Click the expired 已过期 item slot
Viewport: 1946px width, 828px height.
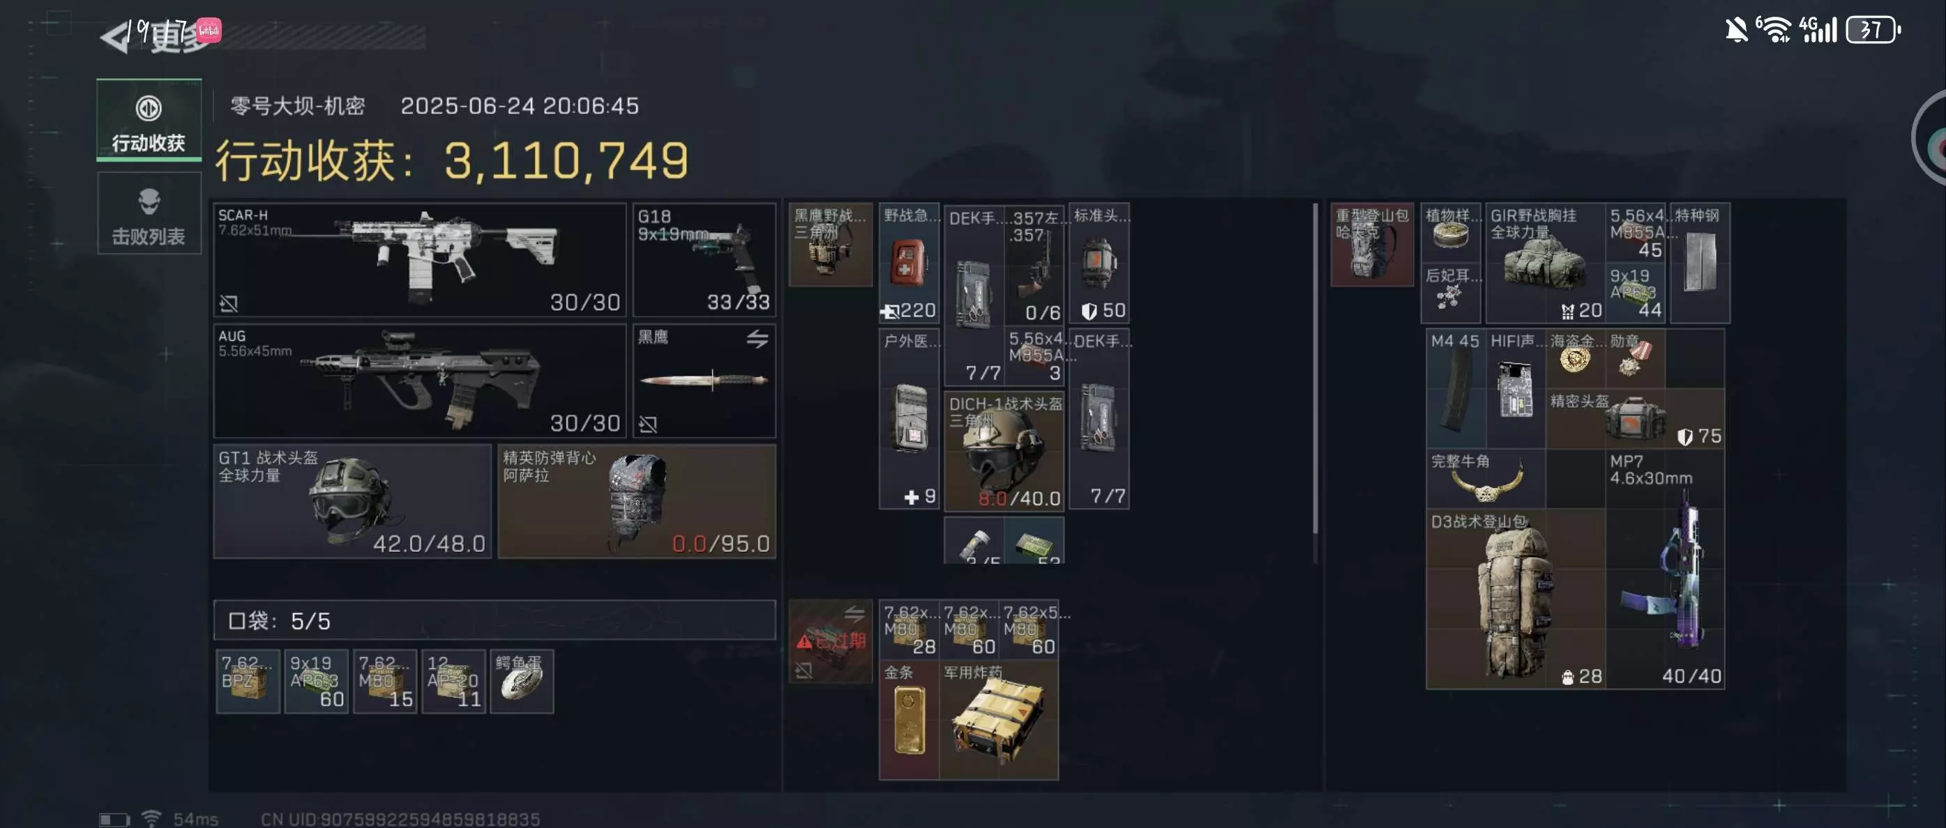pyautogui.click(x=830, y=642)
